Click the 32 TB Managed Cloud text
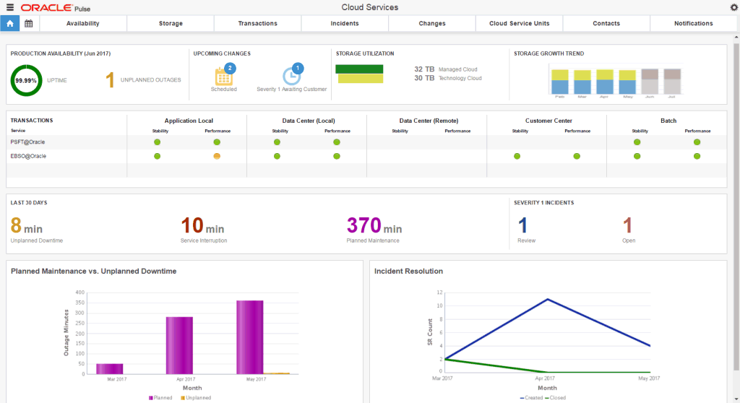The width and height of the screenshot is (740, 403). (445, 69)
